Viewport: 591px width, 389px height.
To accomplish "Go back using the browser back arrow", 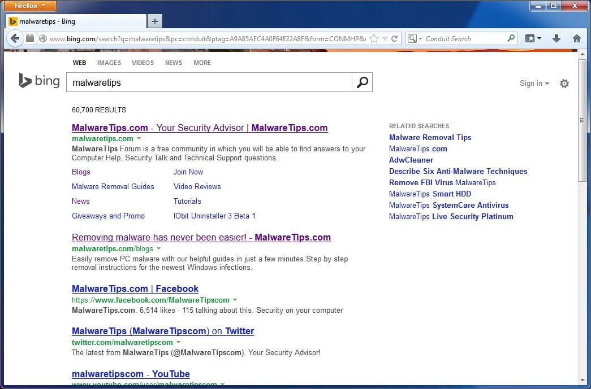I will (x=15, y=38).
